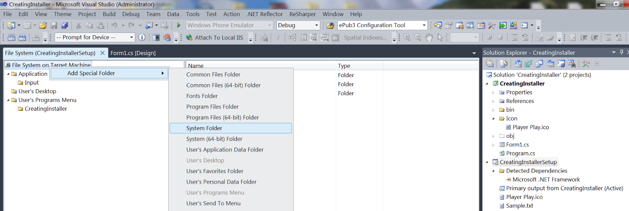Open the ReSharper menu
This screenshot has height=211, width=629.
(302, 14)
